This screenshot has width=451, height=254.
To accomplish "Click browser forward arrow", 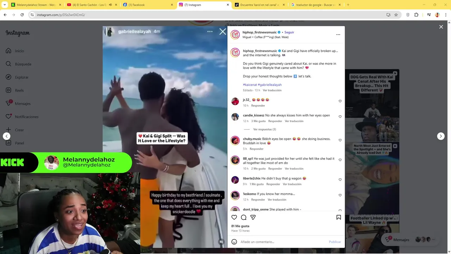I will coord(13,15).
